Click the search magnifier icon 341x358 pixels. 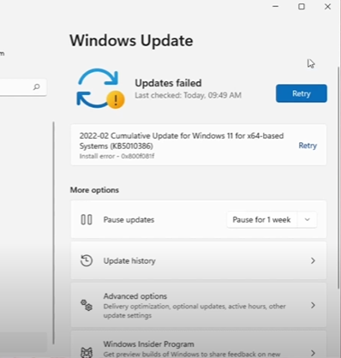[36, 87]
